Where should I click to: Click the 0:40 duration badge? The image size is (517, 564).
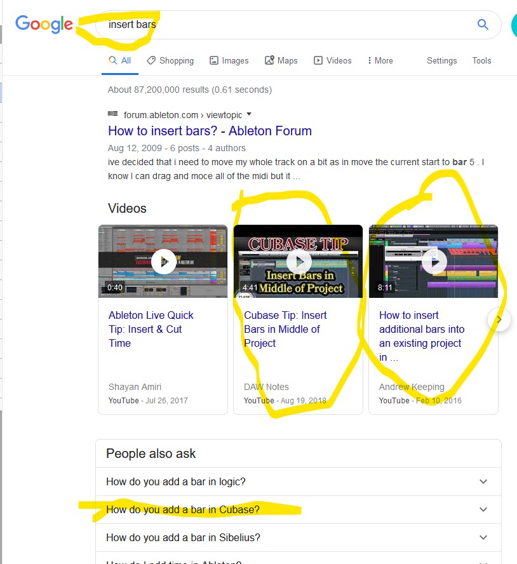[115, 287]
